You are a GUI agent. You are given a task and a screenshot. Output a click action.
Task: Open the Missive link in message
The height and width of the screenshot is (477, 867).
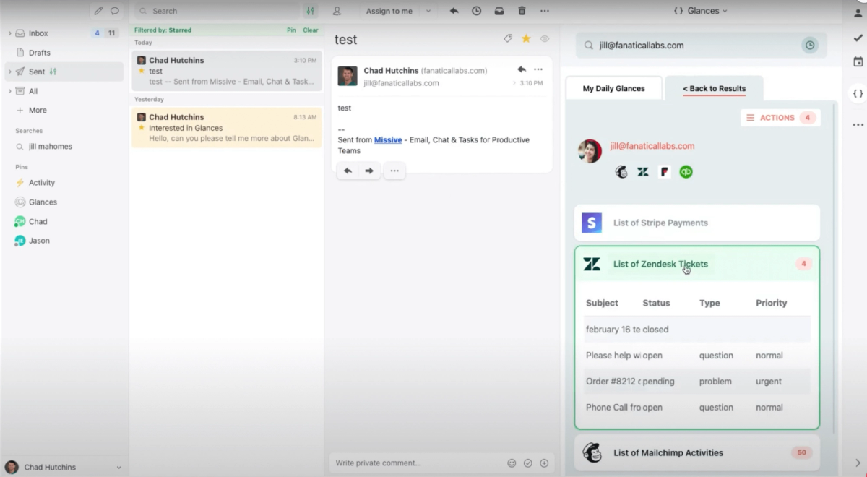388,139
